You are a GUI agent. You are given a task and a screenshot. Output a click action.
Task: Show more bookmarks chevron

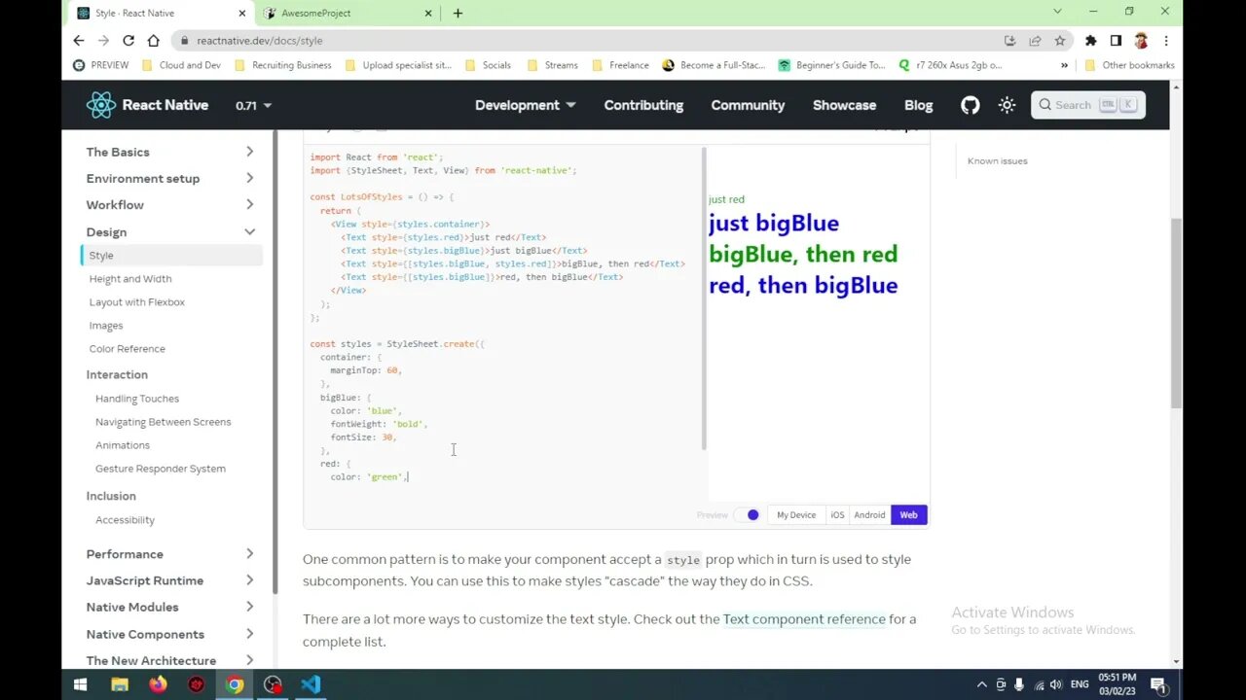[x=1063, y=65]
